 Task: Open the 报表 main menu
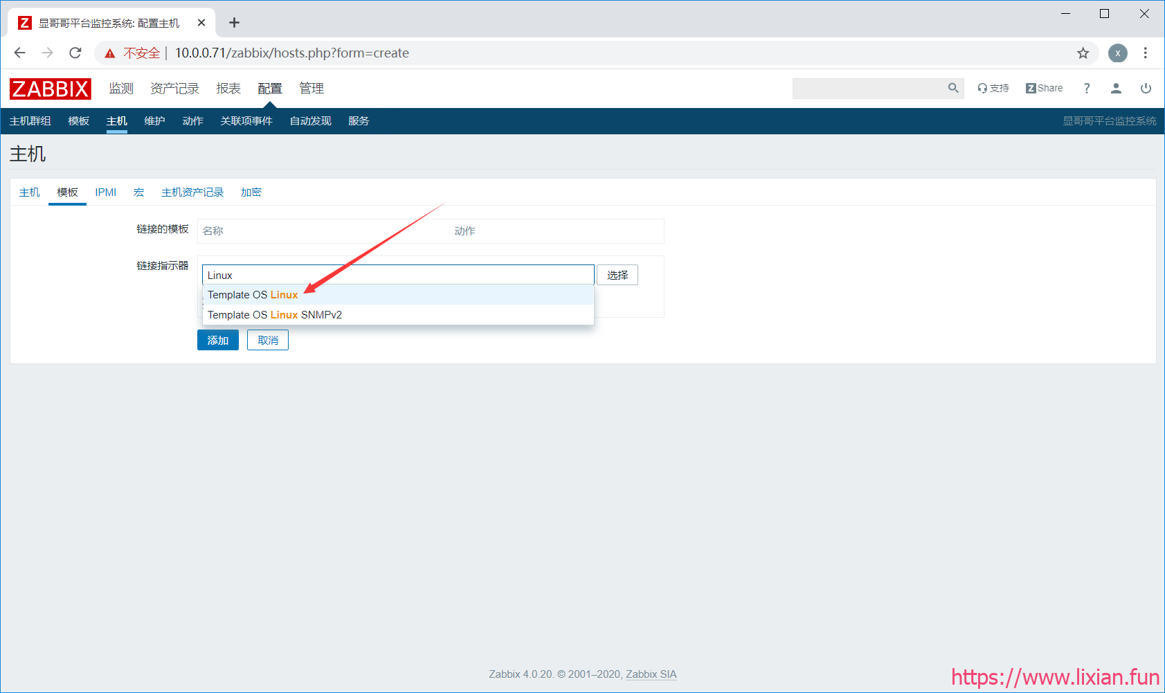[x=228, y=89]
